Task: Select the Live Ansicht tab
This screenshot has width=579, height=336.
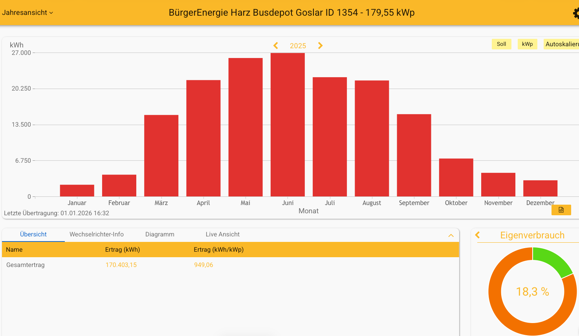Action: (222, 234)
